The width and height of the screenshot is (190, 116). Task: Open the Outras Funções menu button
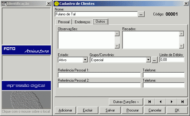[x=126, y=102]
